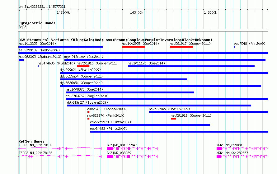Open the esv2763767 (Vogler2010) label
Viewport: 277px width, 174px height.
coord(87,96)
